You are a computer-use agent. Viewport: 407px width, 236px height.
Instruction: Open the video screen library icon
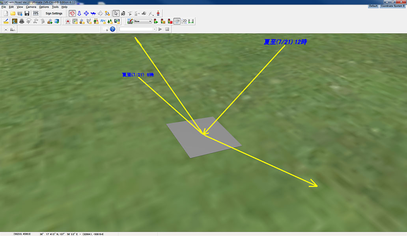pyautogui.click(x=117, y=21)
